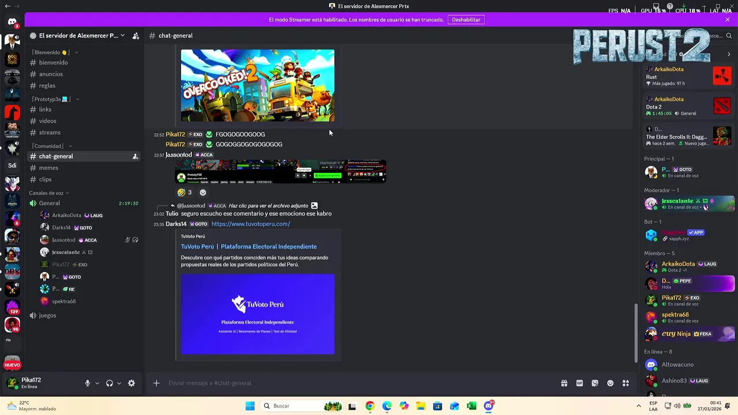
Task: Click the plus attachment button in message bar
Action: pyautogui.click(x=156, y=383)
